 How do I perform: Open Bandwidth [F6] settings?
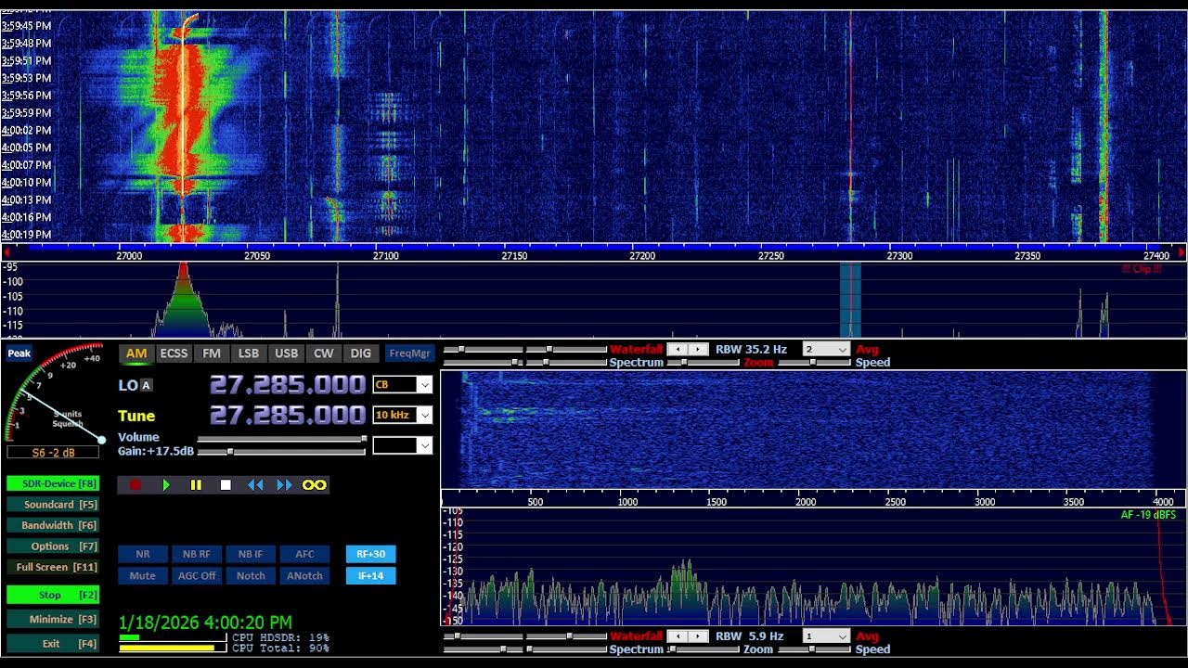[x=53, y=525]
